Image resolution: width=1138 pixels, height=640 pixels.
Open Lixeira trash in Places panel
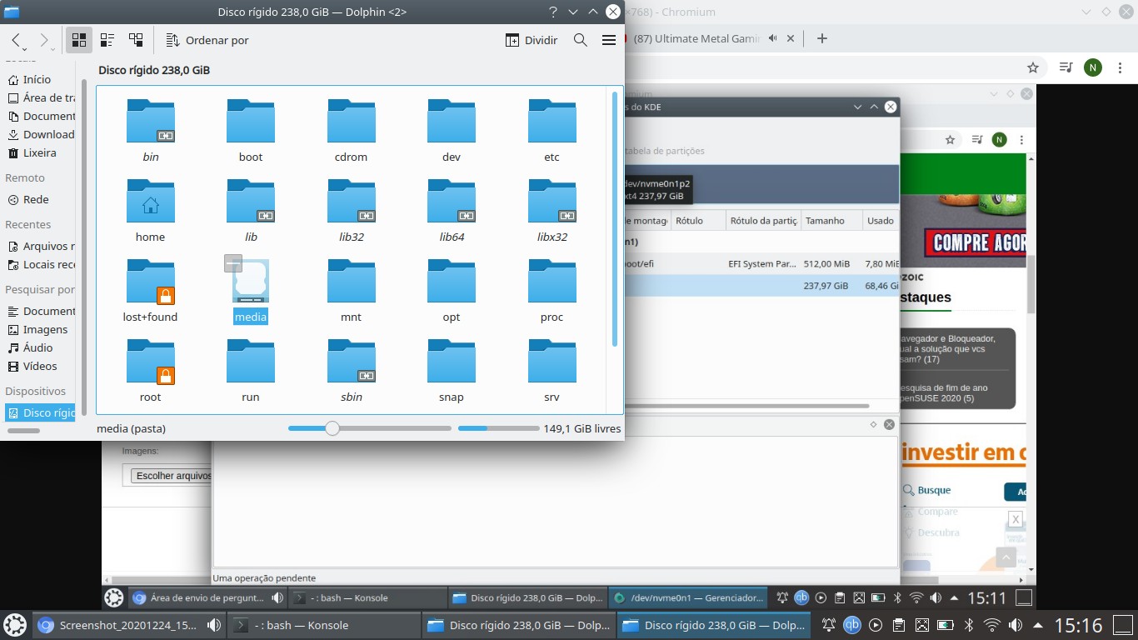39,152
